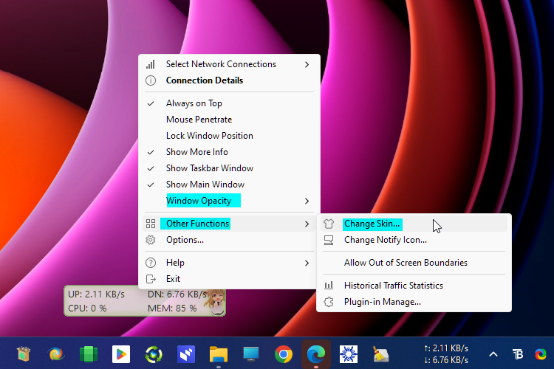554x369 pixels.
Task: Click the MEM: 85 % widget text
Action: (x=172, y=308)
